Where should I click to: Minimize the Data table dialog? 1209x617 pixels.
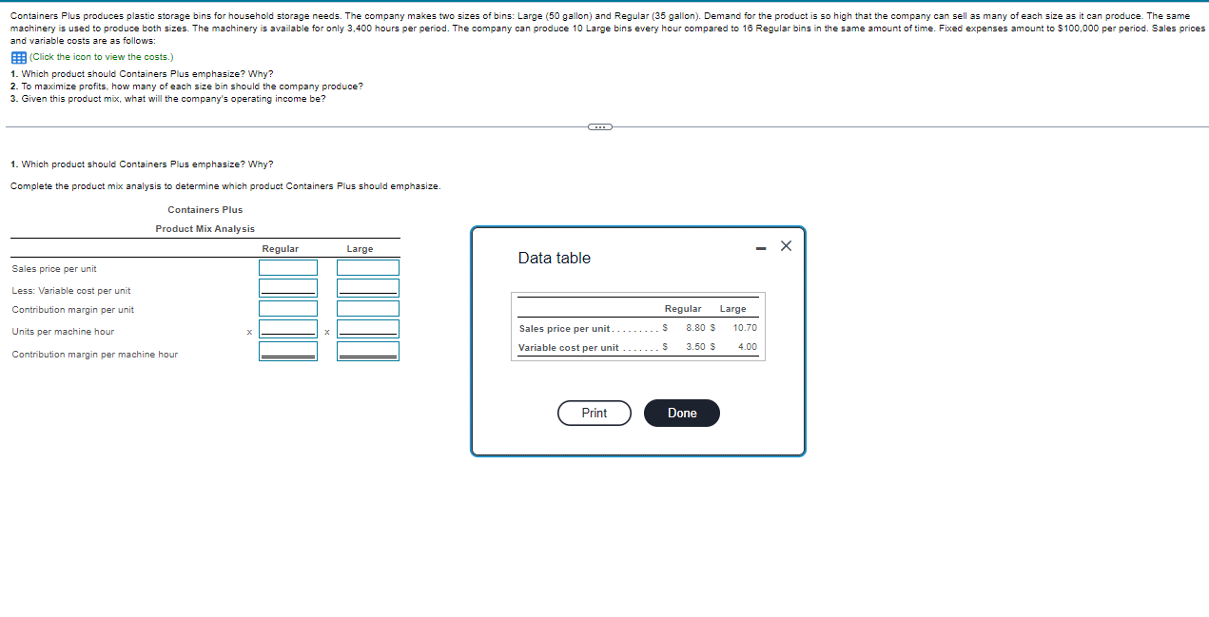coord(760,246)
